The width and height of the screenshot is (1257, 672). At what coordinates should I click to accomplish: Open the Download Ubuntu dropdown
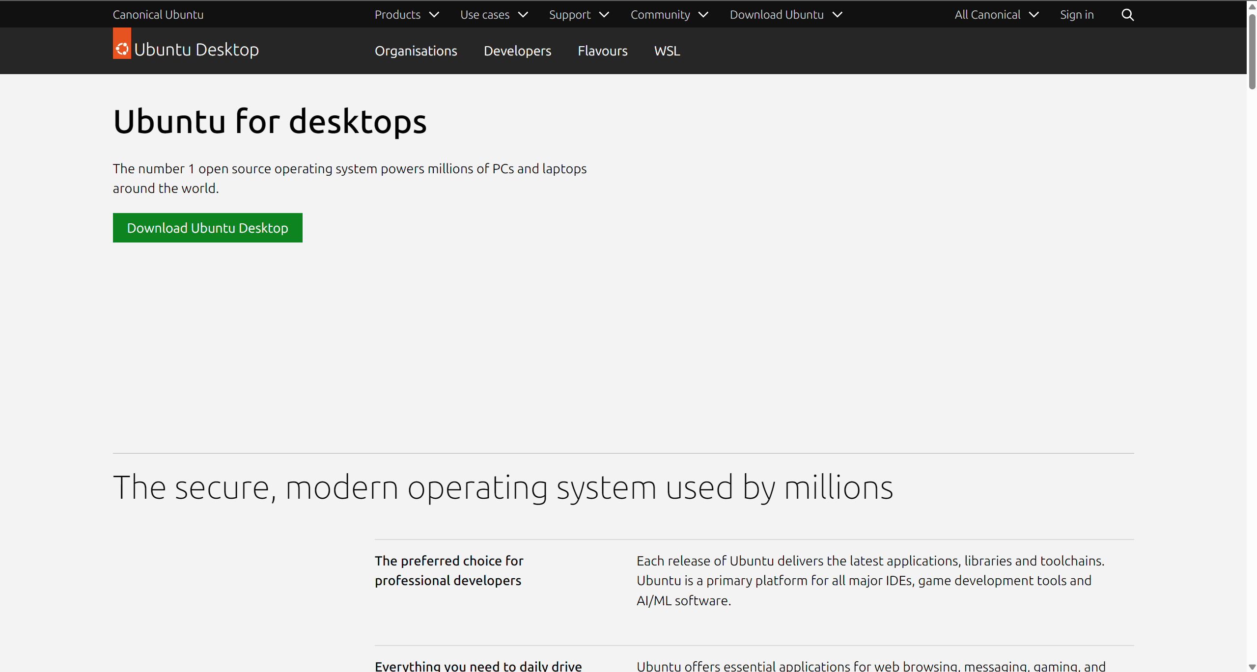point(785,15)
